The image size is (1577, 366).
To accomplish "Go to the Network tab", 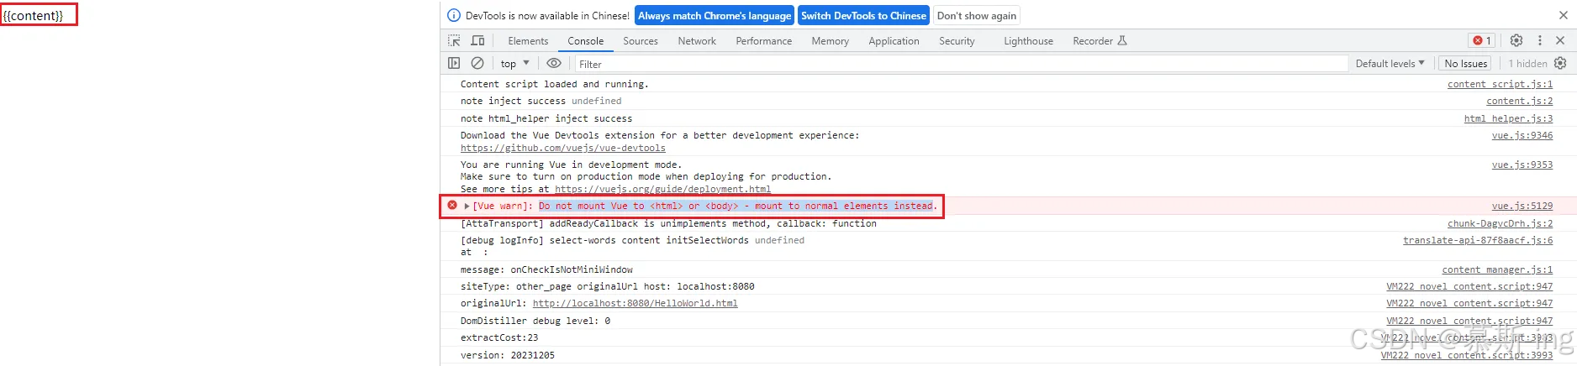I will (x=697, y=40).
